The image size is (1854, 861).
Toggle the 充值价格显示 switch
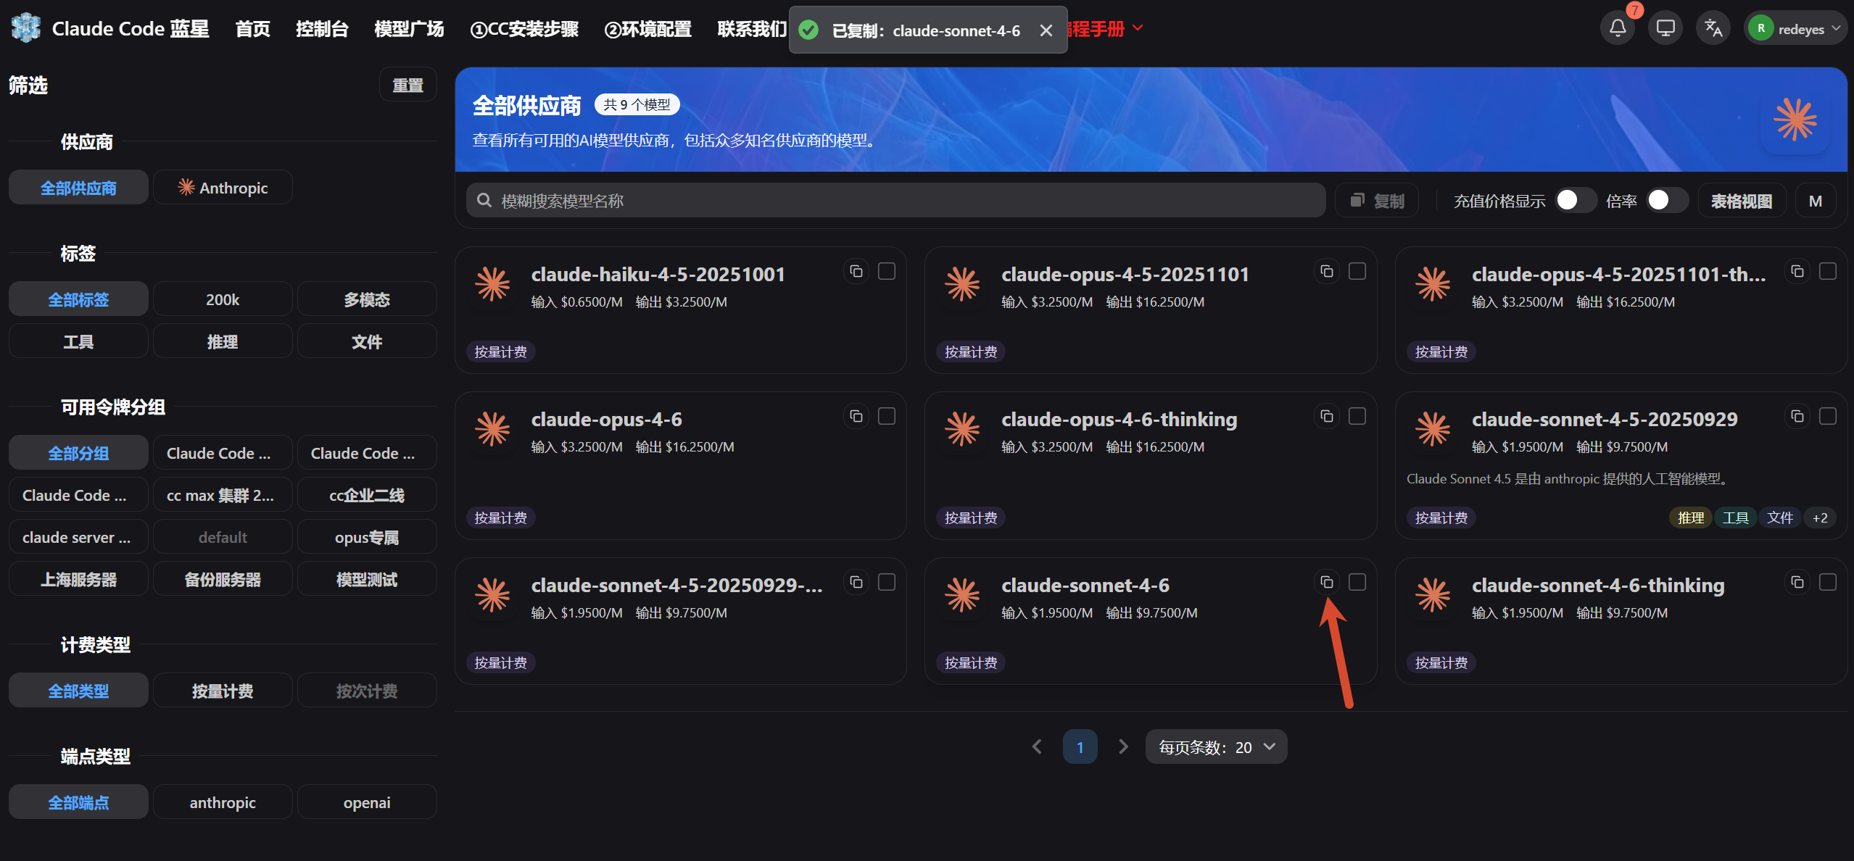point(1575,200)
